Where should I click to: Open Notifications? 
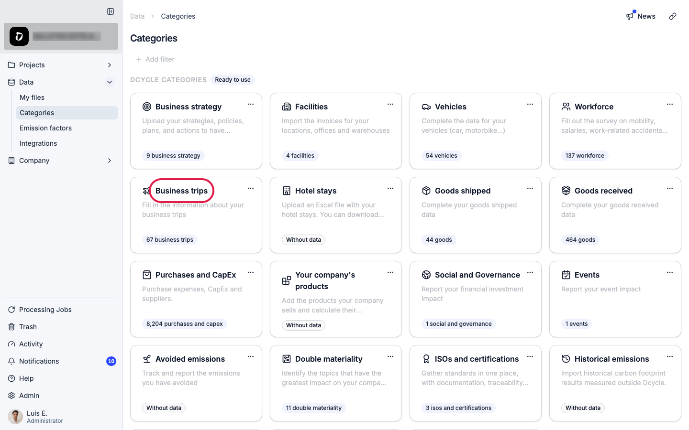pyautogui.click(x=61, y=361)
